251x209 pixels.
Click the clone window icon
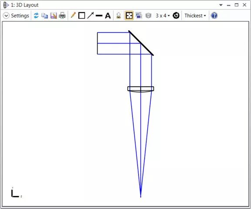pyautogui.click(x=139, y=16)
